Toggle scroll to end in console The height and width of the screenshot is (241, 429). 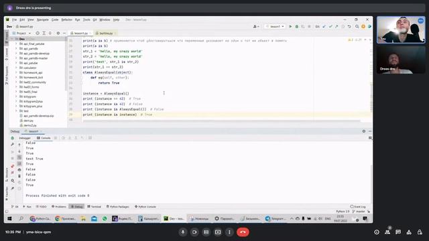pyautogui.click(x=19, y=163)
